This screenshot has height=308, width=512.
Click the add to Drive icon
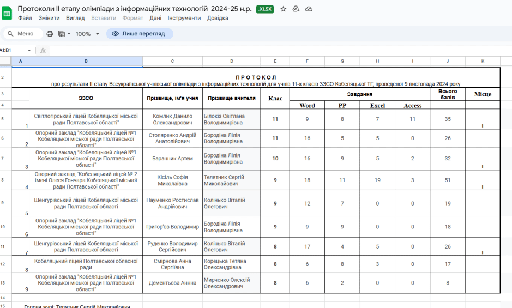pyautogui.click(x=296, y=9)
